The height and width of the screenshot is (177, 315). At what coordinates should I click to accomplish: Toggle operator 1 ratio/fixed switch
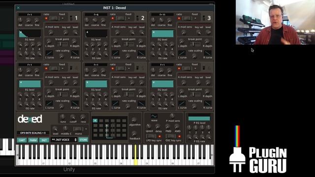[x=54, y=18]
